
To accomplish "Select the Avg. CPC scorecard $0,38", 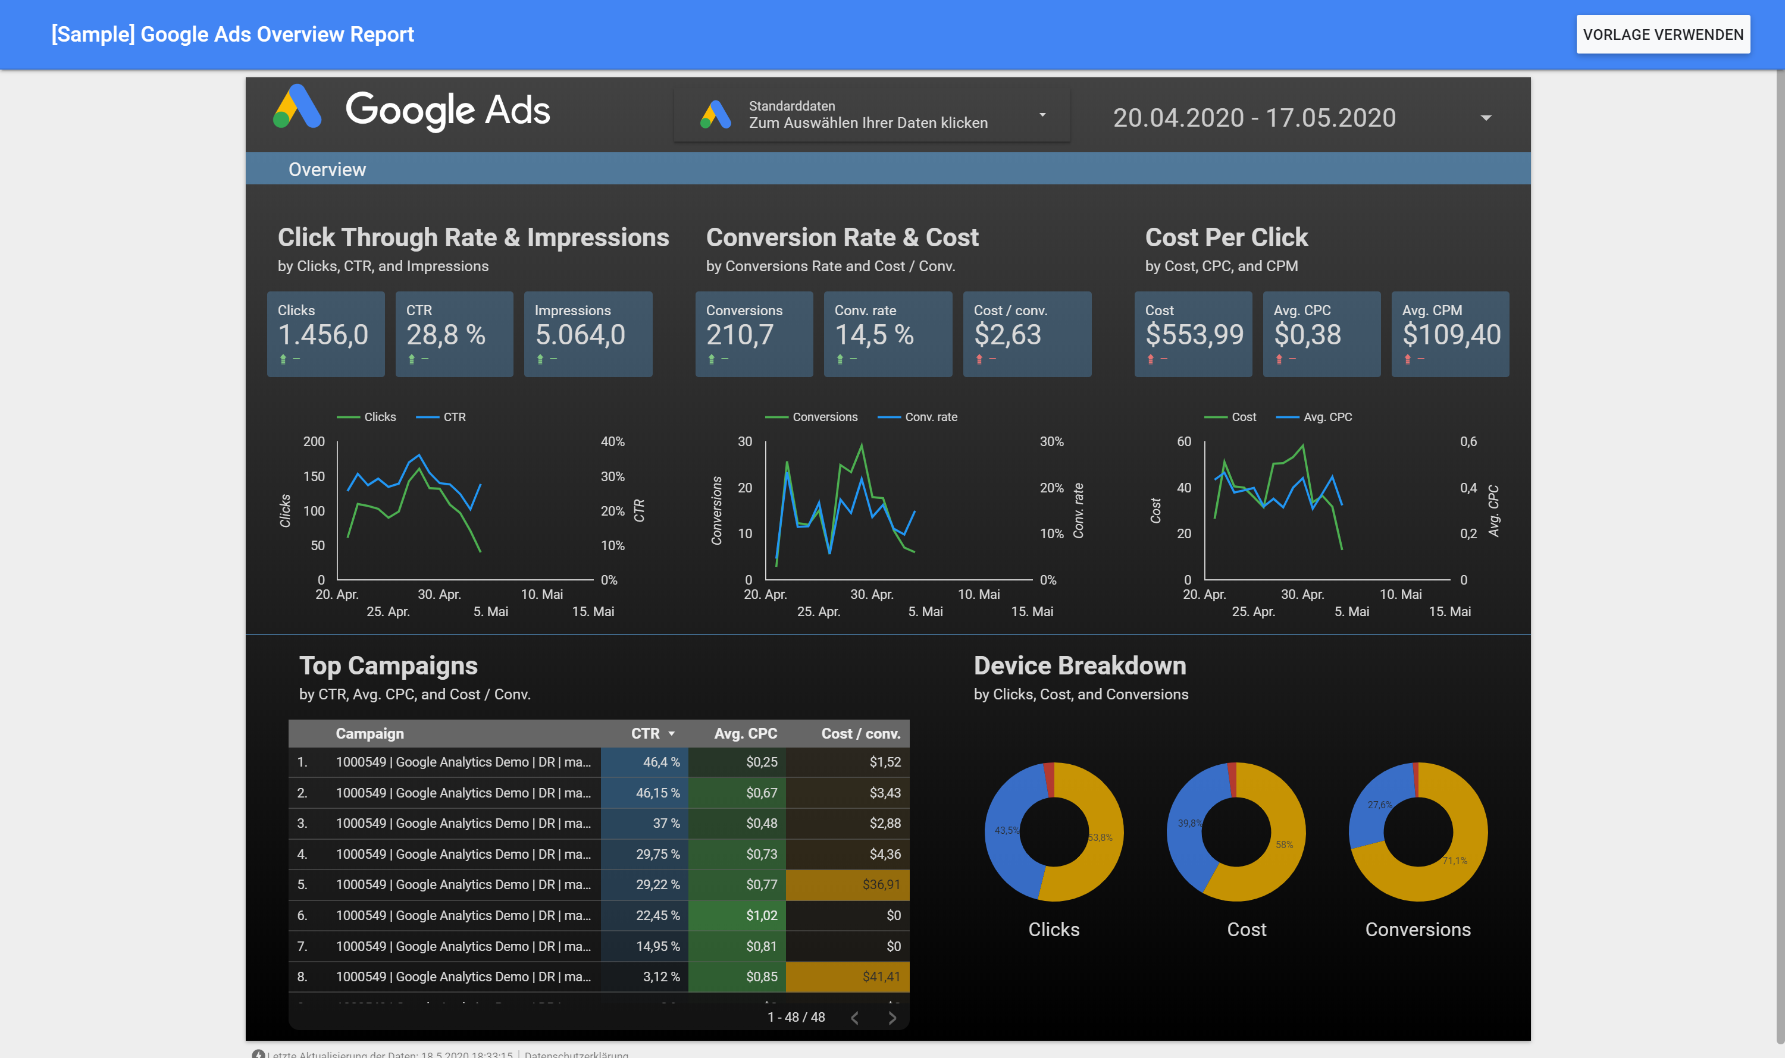I will (x=1321, y=334).
